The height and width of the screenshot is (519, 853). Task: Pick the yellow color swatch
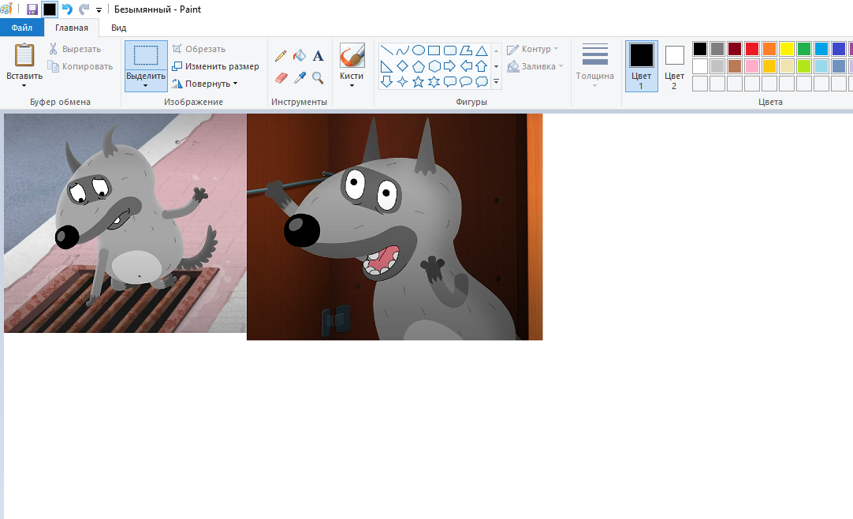pyautogui.click(x=787, y=49)
